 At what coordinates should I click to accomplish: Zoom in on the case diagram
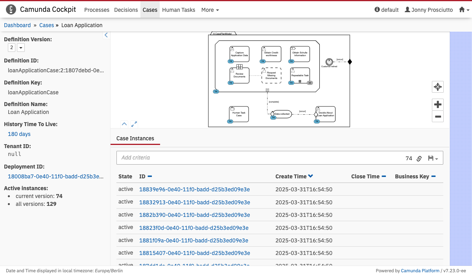[437, 104]
